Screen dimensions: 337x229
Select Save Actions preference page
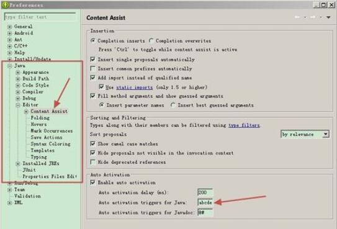[x=47, y=137]
